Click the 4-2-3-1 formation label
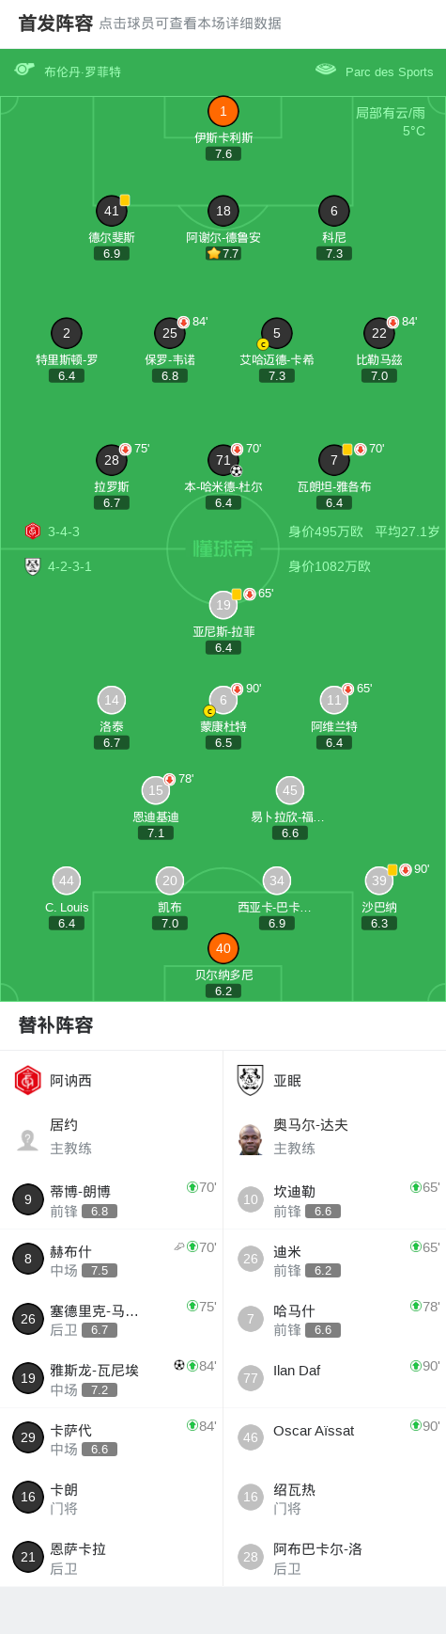 (69, 566)
